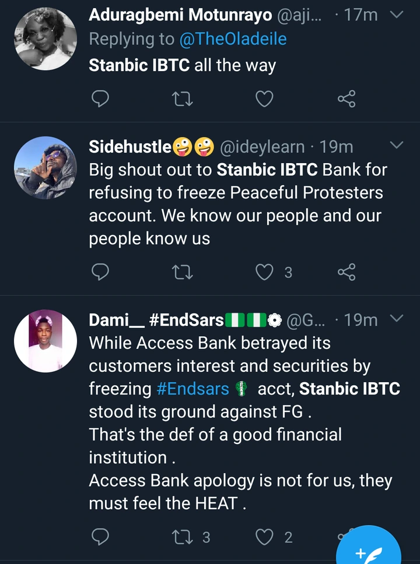Reply to Dami__ #EndSars tweet
This screenshot has height=564, width=420.
tap(101, 537)
